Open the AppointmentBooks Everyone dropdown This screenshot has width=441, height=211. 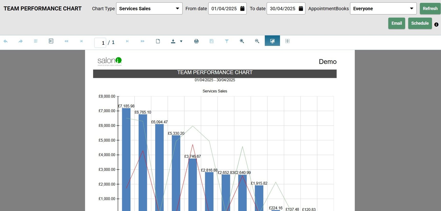click(x=383, y=8)
